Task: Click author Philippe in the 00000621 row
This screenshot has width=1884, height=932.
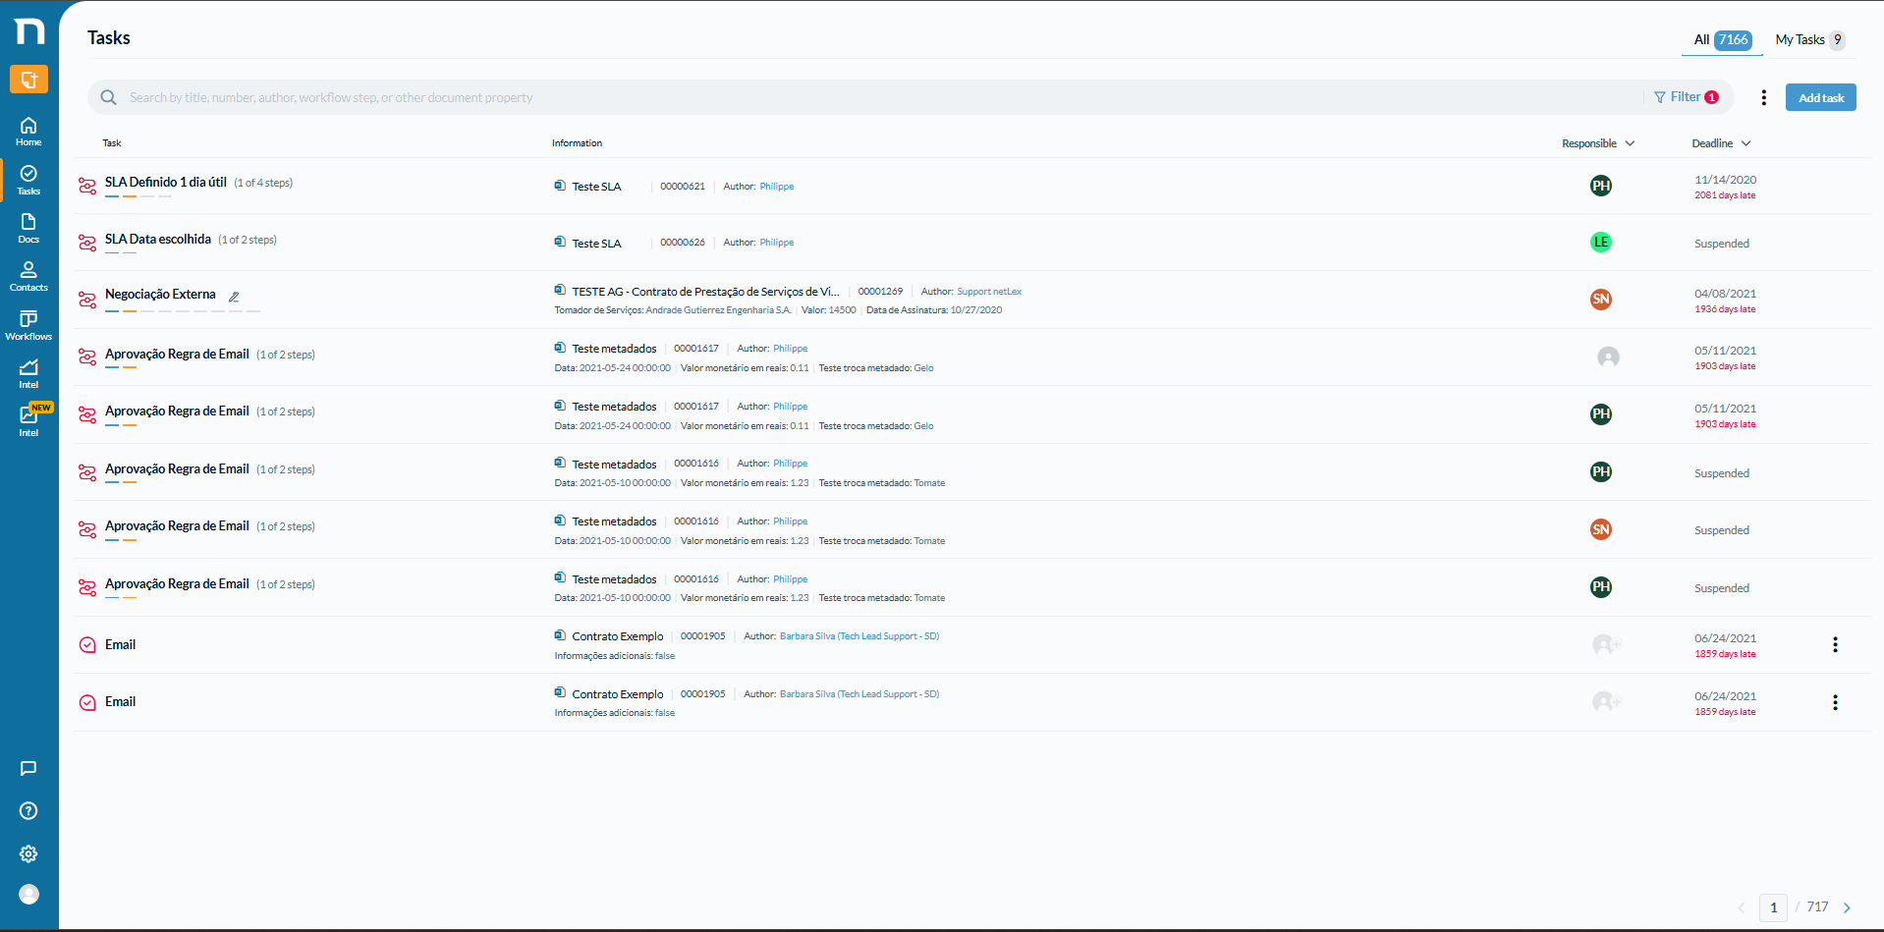Action: [x=776, y=187]
